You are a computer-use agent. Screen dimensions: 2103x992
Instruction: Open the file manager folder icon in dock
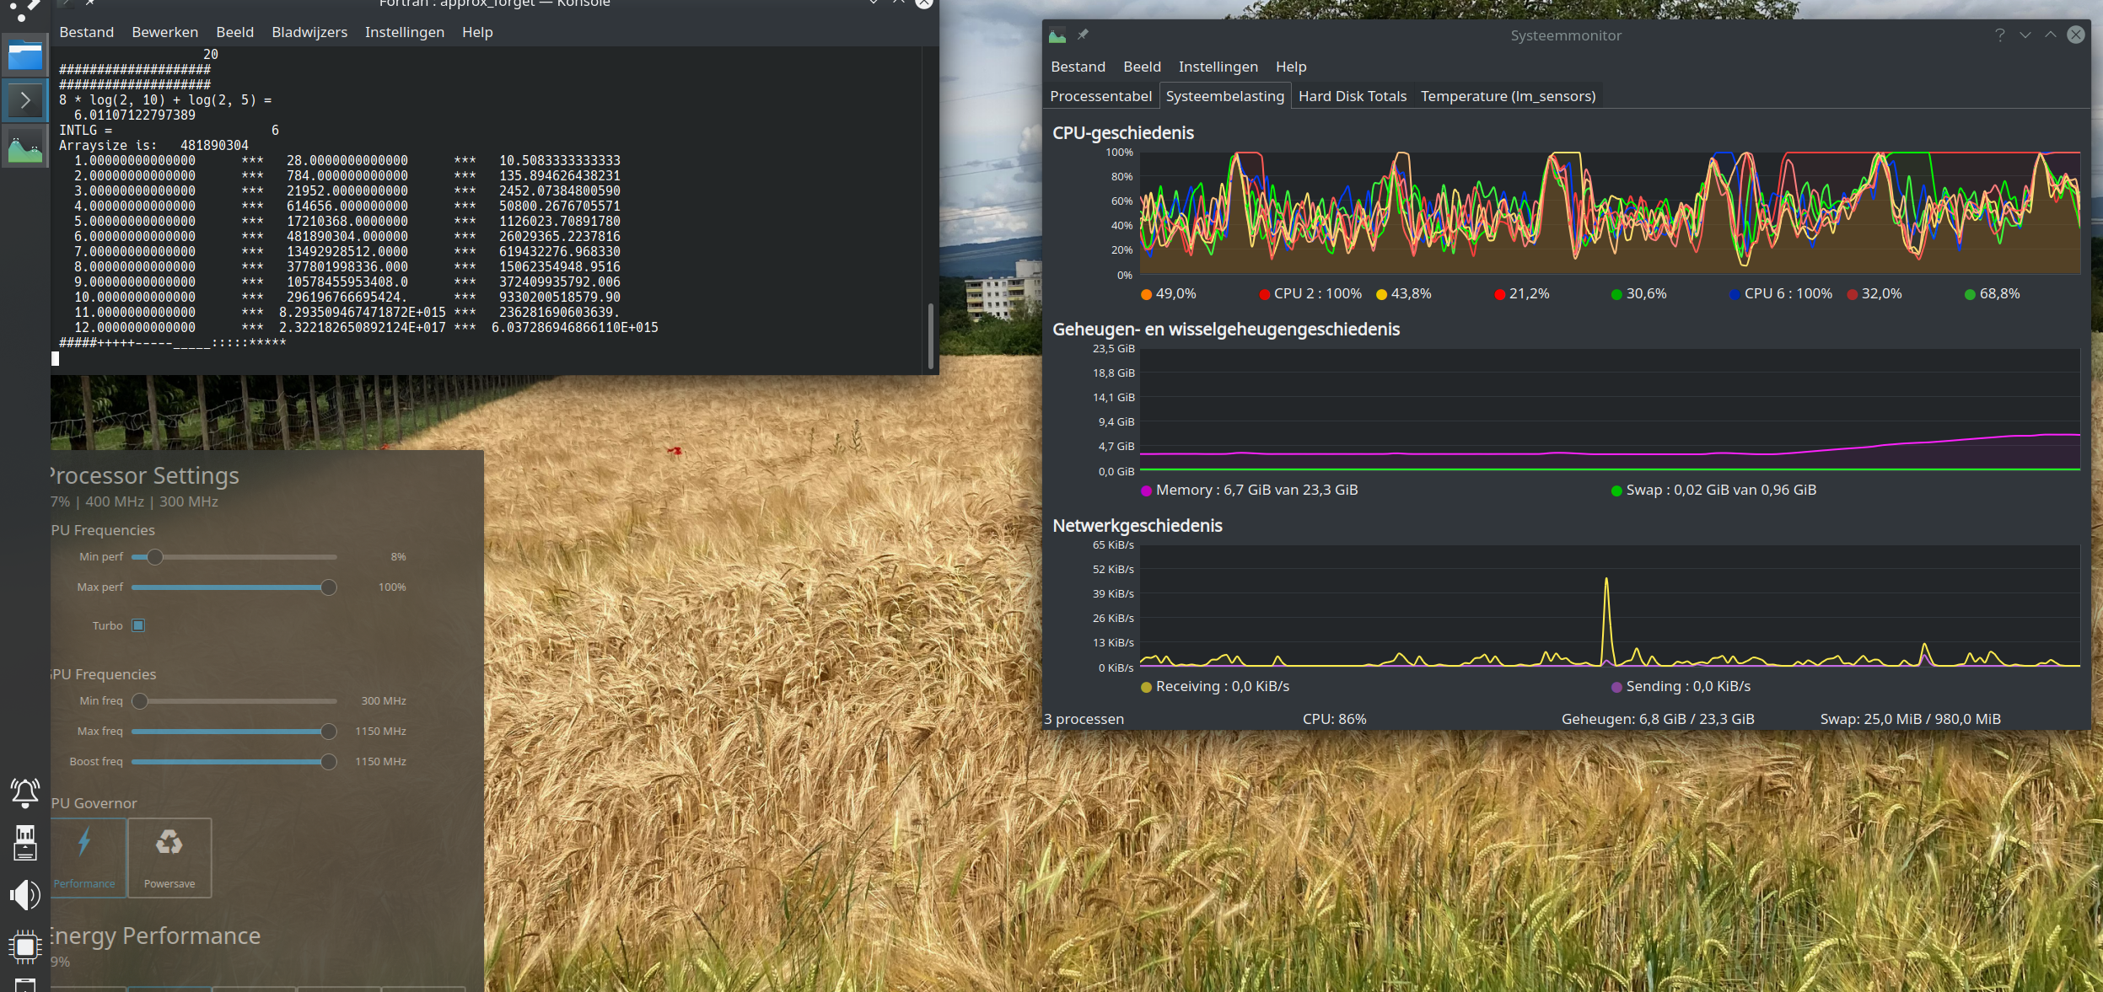(25, 55)
